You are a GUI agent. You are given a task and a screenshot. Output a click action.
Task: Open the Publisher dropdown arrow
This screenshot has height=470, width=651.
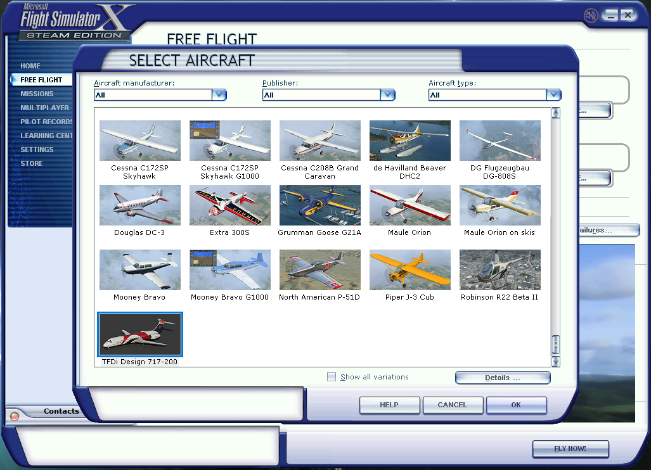coord(388,95)
